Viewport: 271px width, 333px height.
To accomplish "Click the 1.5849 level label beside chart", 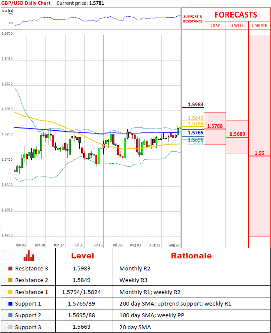I will [x=196, y=118].
